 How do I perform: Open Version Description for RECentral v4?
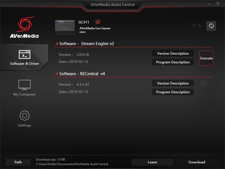coord(173,83)
